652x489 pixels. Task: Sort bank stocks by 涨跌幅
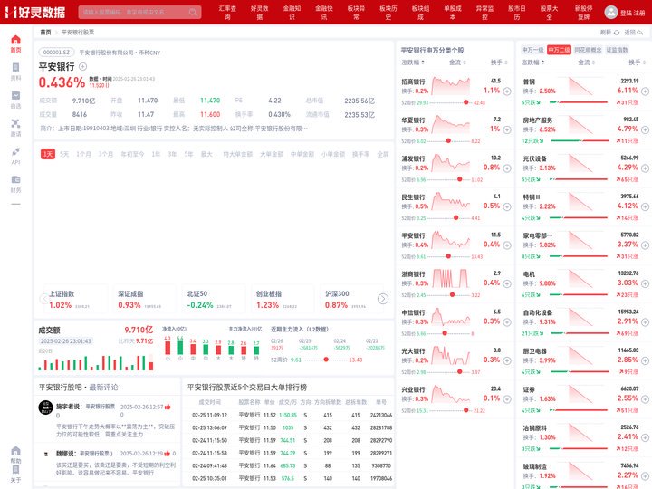click(413, 62)
